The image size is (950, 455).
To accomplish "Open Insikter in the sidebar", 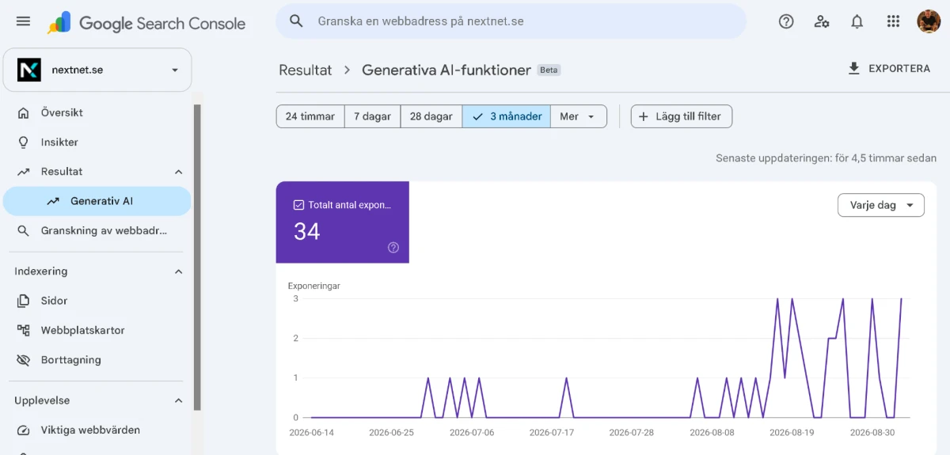I will tap(97, 142).
